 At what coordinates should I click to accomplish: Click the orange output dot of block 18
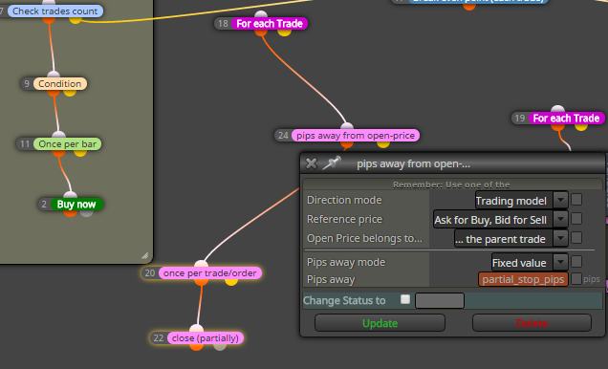click(261, 32)
